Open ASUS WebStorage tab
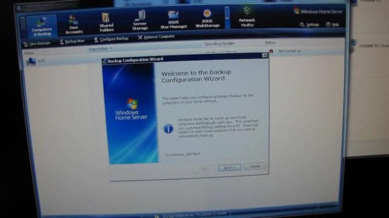 tap(207, 19)
